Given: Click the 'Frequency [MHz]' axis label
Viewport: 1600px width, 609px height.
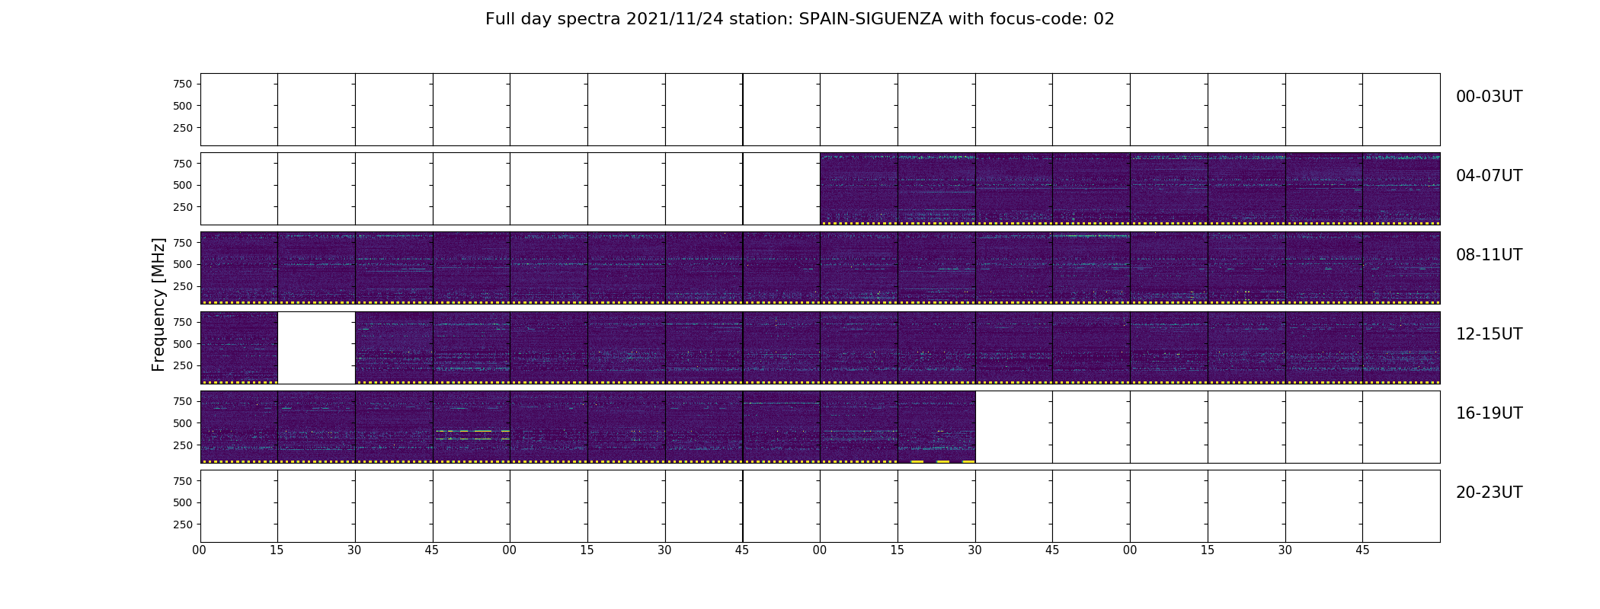Looking at the screenshot, I should pyautogui.click(x=158, y=304).
